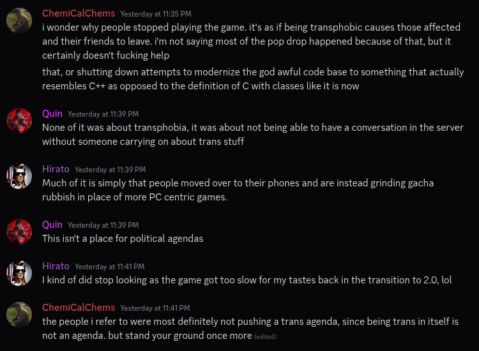479x351 pixels.
Task: Open Hirato's avatar next to the gacha message
Action: click(x=19, y=176)
